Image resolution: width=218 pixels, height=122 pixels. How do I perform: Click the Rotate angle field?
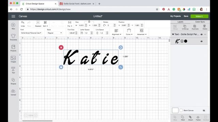click(110, 25)
